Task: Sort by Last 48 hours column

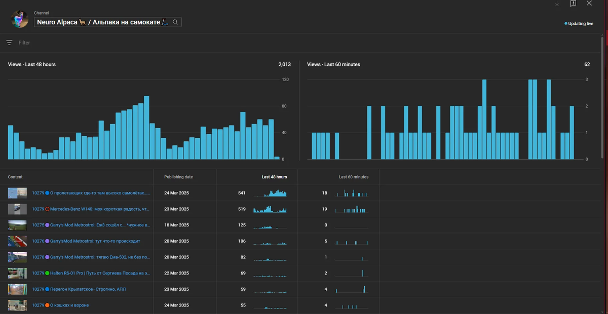Action: (274, 177)
